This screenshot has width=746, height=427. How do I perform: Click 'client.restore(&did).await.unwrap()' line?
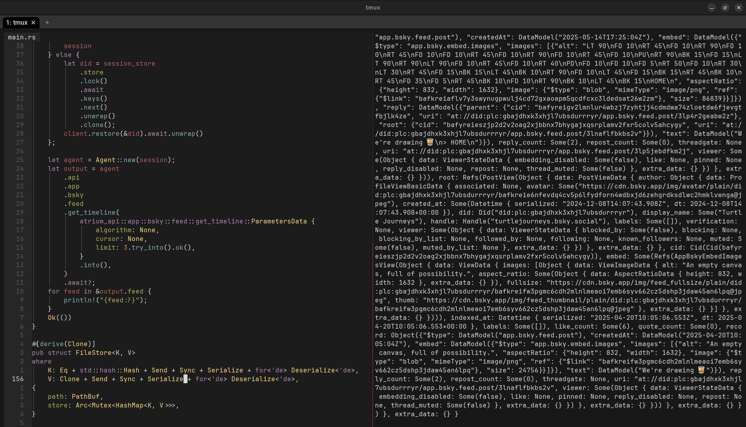pos(133,133)
